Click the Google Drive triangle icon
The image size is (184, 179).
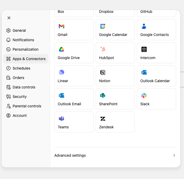62,49
